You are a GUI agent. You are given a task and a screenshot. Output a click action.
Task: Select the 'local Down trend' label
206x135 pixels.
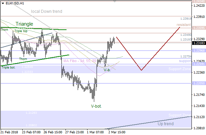click(x=47, y=11)
